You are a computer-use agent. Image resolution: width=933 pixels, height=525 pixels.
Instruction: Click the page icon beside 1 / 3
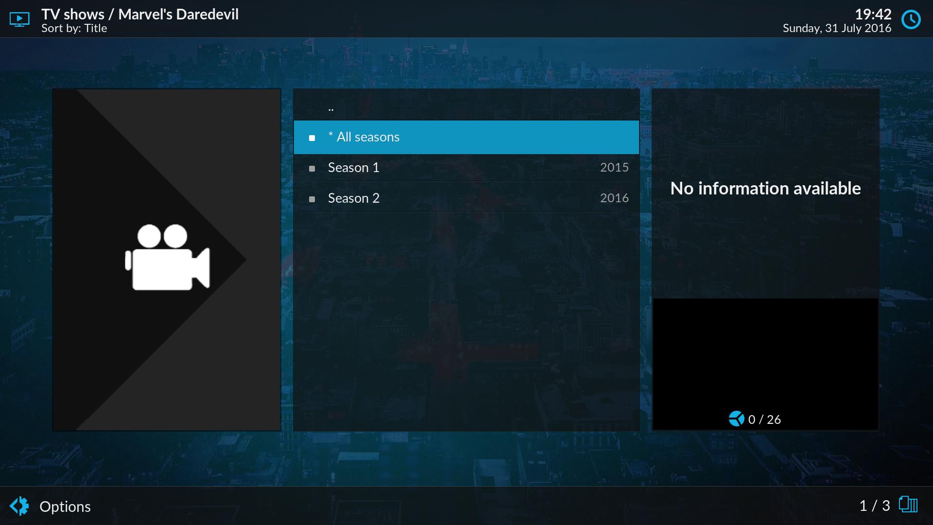[x=908, y=505]
